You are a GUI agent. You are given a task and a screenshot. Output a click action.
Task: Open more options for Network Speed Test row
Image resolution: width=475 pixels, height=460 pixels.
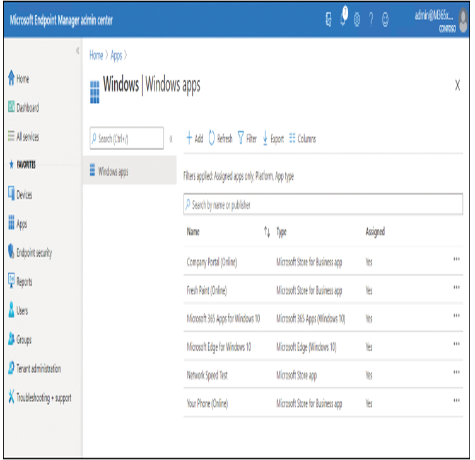(x=456, y=372)
